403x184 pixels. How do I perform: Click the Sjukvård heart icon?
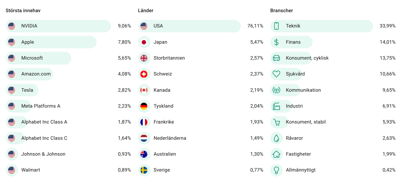276,74
